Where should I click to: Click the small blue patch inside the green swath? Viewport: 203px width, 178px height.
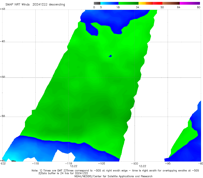(110, 56)
